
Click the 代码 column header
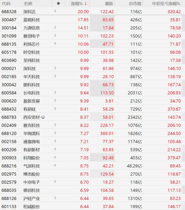pos(6,4)
